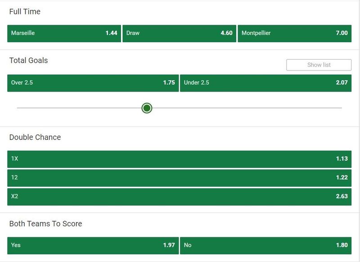
Task: Bet No on Both Teams To Score
Action: (x=265, y=245)
